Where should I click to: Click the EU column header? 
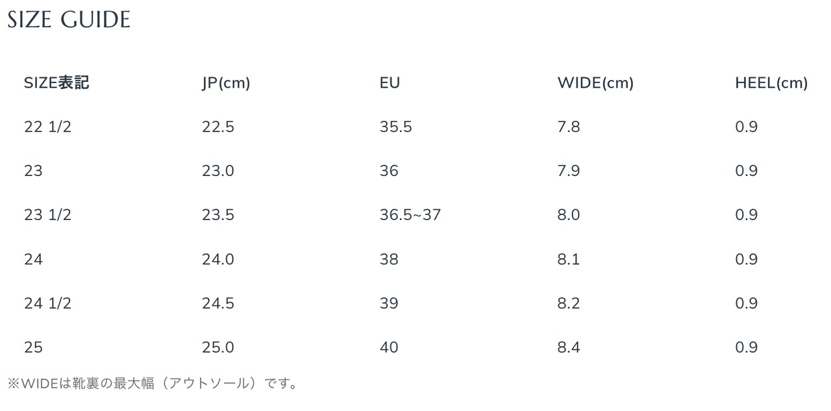coord(390,83)
